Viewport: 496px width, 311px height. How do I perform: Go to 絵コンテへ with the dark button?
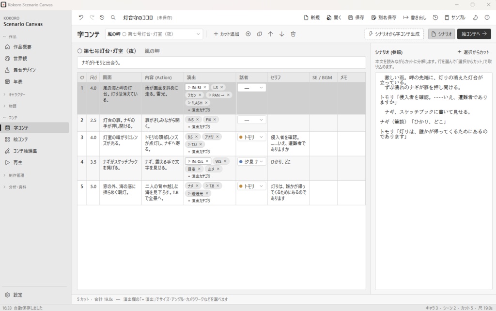tap(474, 34)
